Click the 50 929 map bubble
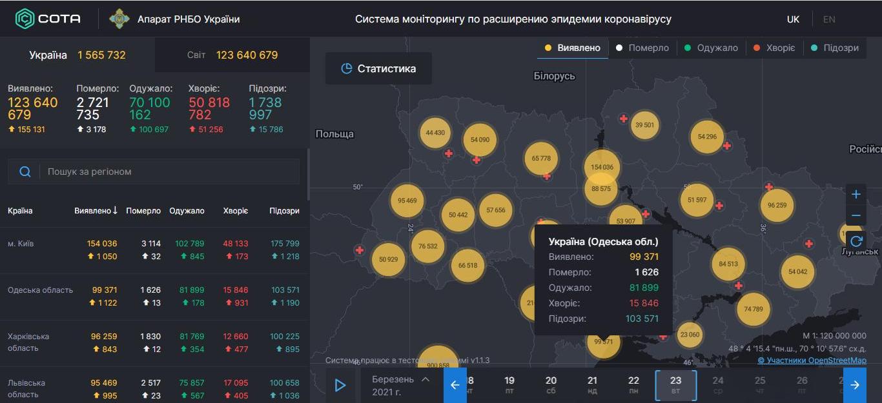Screen dimensions: 882x403 pyautogui.click(x=389, y=259)
